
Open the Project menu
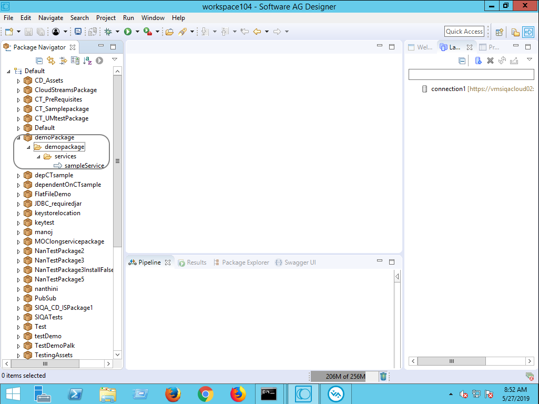point(106,18)
